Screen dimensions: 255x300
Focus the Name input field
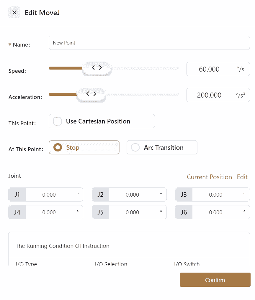click(149, 43)
